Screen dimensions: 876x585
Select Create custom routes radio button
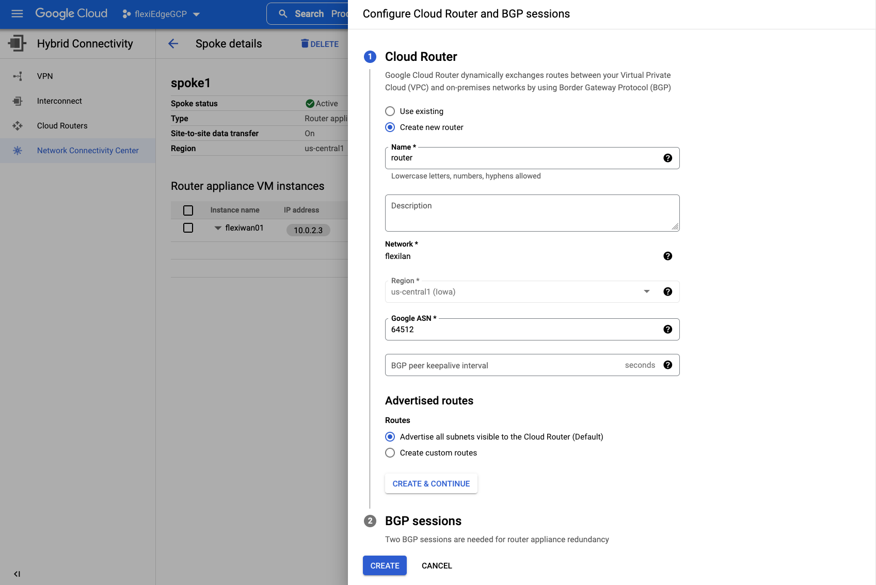coord(390,453)
